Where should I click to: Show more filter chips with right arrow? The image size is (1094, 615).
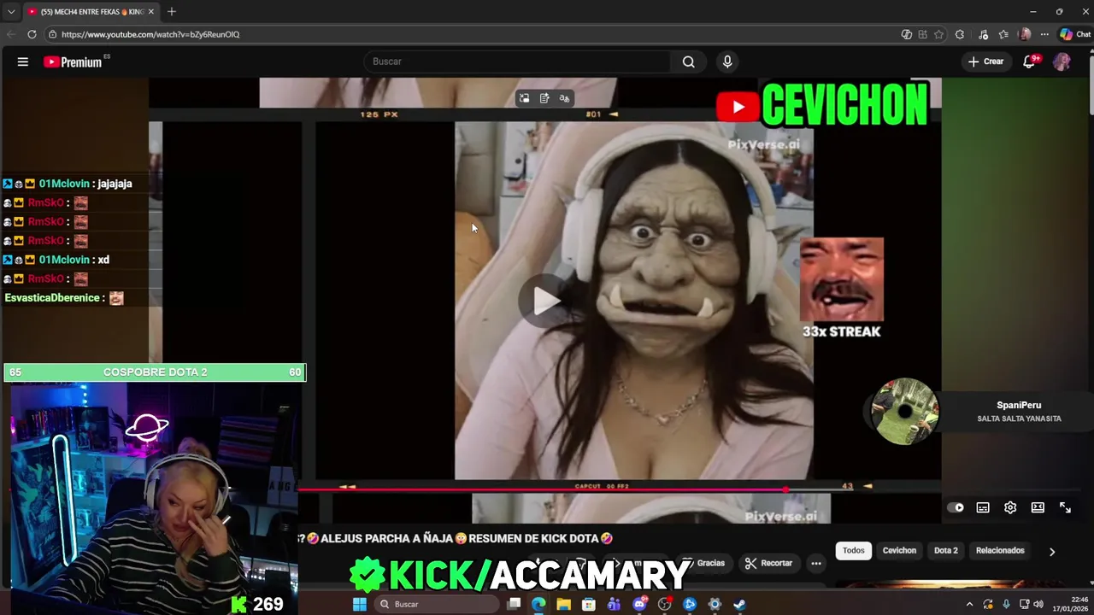(x=1052, y=552)
